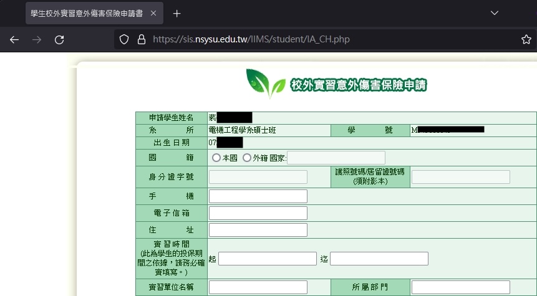Reload the page with the refresh icon
Image resolution: width=537 pixels, height=296 pixels.
tap(59, 40)
